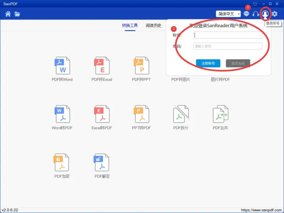This screenshot has height=213, width=284.
Task: Open the https://www.sanpdf.com link
Action: pyautogui.click(x=261, y=210)
